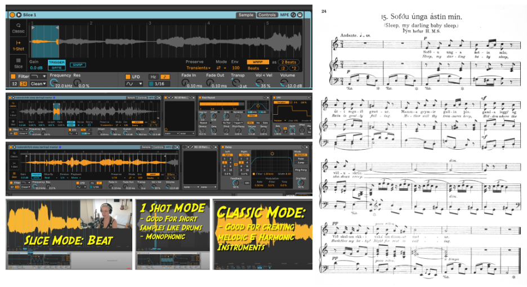Click the Vol < Vel knob in Slice 1
The height and width of the screenshot is (287, 527).
click(259, 82)
